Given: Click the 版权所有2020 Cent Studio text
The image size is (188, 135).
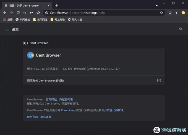Looking at the screenshot, I should click(x=43, y=104).
